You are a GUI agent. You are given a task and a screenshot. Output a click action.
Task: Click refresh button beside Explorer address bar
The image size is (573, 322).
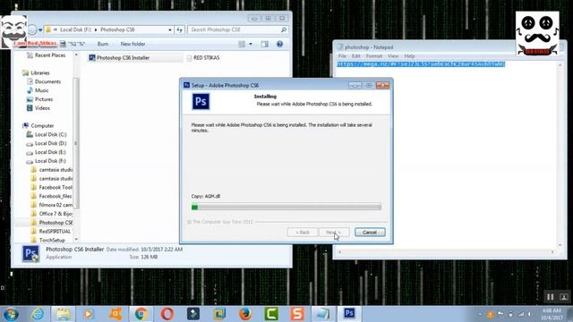coord(179,30)
